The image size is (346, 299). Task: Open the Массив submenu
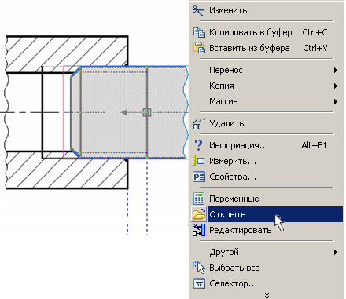pos(223,101)
